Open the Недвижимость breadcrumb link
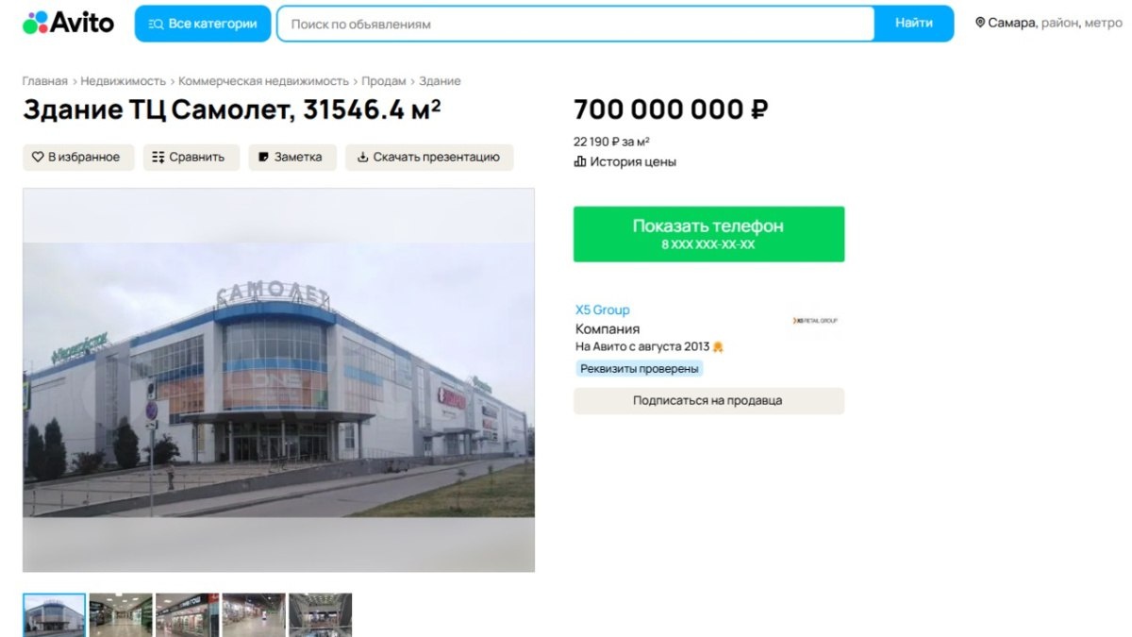 click(x=124, y=81)
